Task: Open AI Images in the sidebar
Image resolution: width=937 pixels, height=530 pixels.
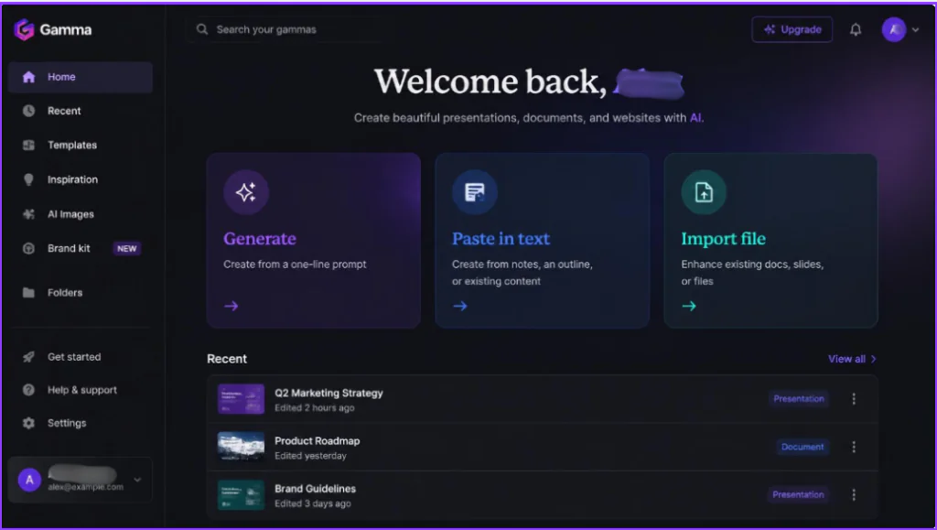Action: (81, 214)
